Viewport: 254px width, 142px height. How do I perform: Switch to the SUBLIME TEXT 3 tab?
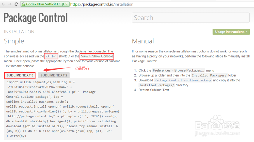tap(20, 75)
